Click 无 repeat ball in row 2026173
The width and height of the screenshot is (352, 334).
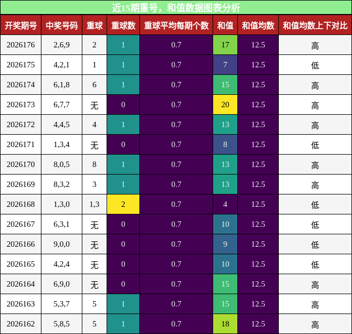coord(95,105)
